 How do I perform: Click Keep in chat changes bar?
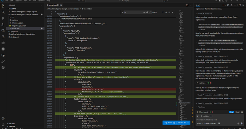231,112
